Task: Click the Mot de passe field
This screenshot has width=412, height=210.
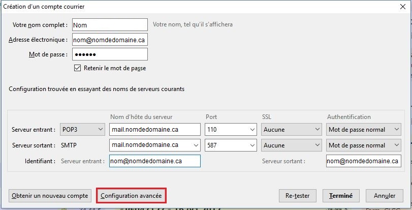Action: tap(110, 54)
